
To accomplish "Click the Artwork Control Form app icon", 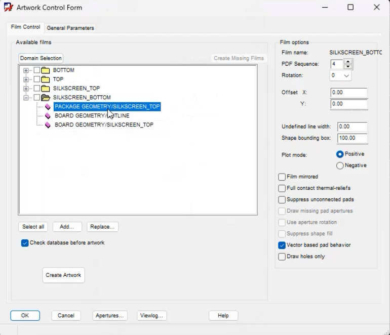I will (x=9, y=8).
